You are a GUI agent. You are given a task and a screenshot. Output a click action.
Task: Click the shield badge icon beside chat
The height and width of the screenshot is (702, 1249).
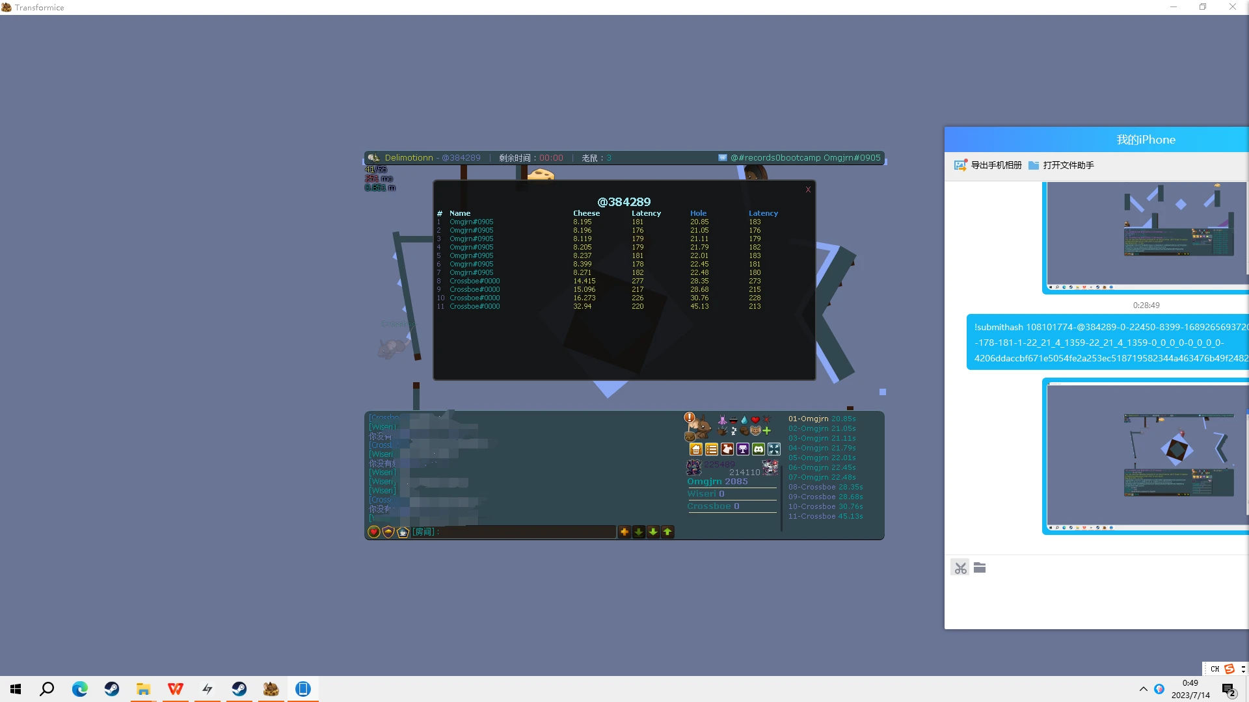[x=388, y=532]
